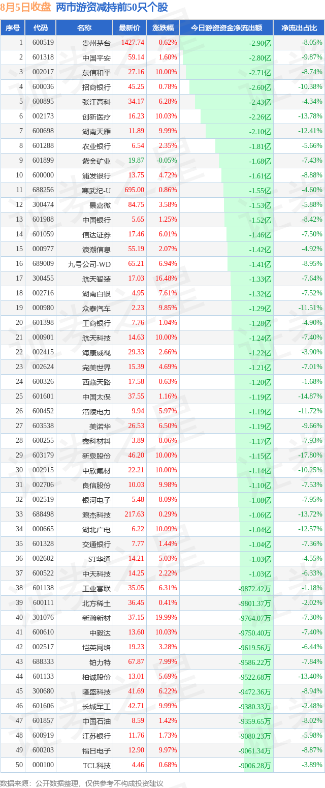
Task: Click the 今日游资资金净流出额 column header
Action: 226,28
